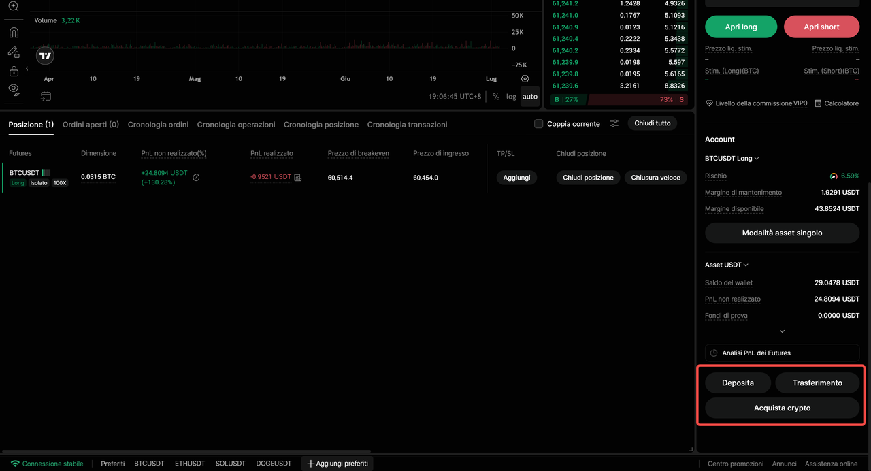Open the Asset USDT dropdown
The height and width of the screenshot is (471, 871).
coord(727,265)
